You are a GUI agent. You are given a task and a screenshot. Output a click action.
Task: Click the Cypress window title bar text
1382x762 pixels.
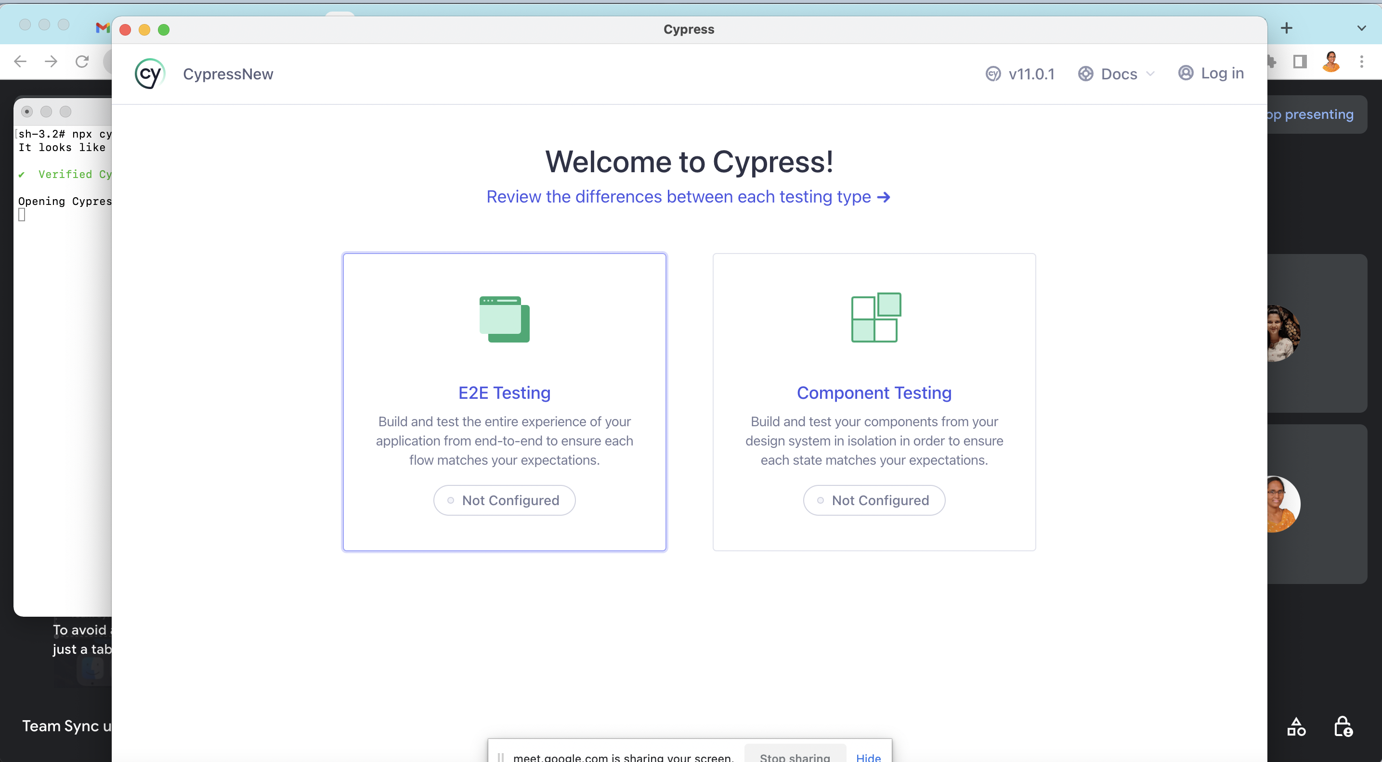tap(689, 29)
